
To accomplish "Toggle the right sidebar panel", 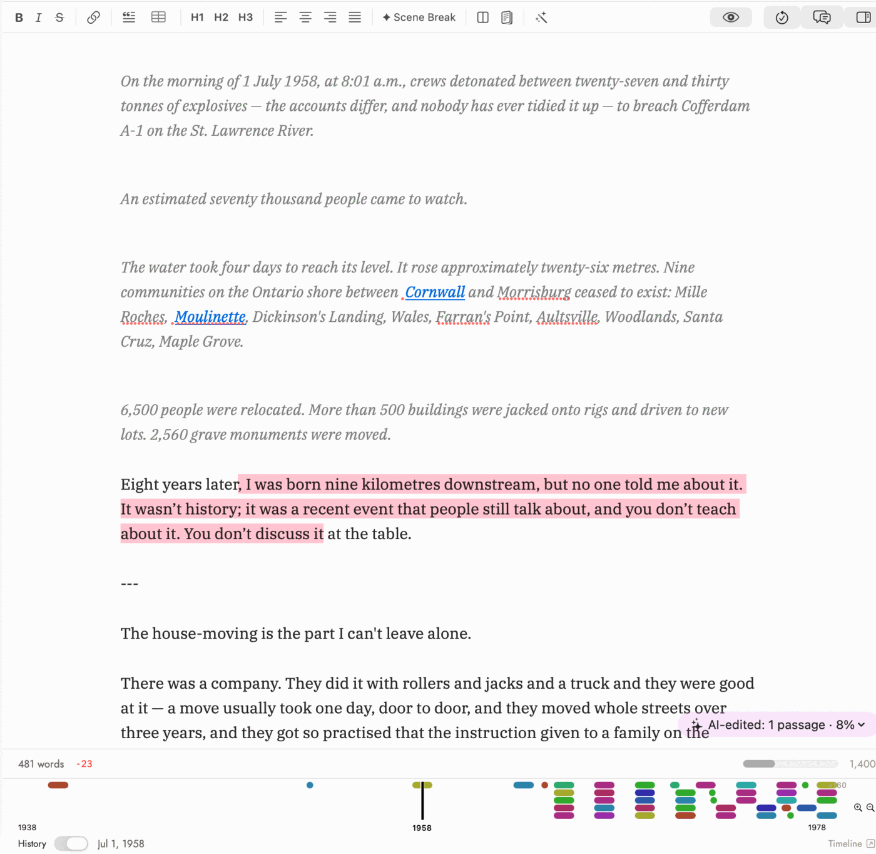I will coord(863,18).
